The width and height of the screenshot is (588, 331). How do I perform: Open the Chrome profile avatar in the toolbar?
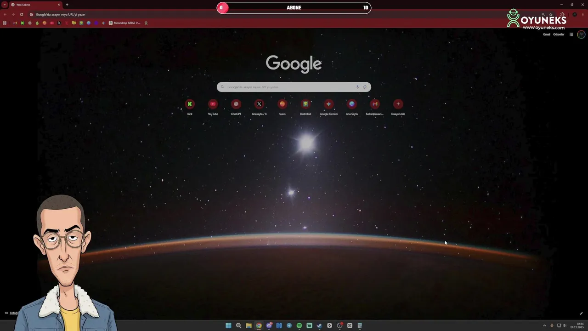pyautogui.click(x=575, y=14)
